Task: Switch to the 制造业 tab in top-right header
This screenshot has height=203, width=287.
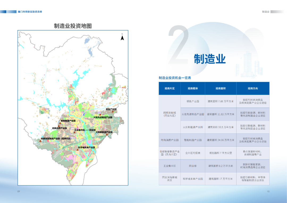Action: [x=265, y=12]
